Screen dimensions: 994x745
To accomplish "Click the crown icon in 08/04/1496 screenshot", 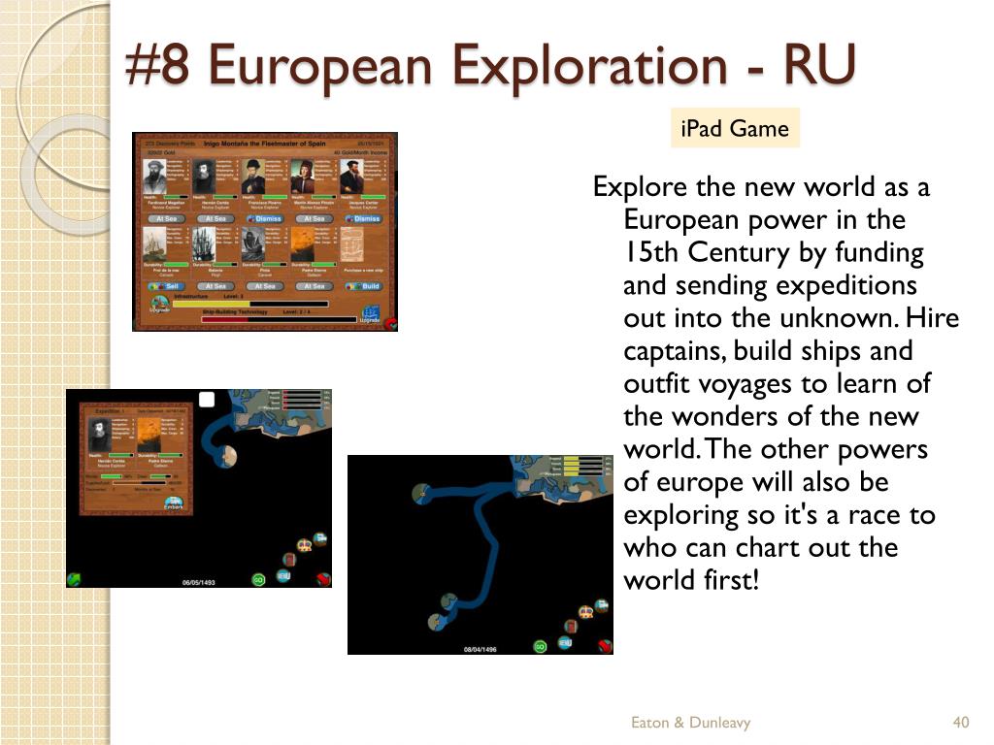I will (585, 612).
